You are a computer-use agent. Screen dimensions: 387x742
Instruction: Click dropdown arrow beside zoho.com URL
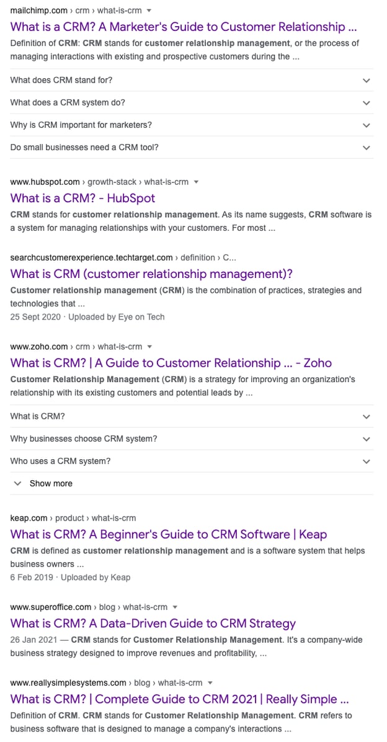point(149,347)
